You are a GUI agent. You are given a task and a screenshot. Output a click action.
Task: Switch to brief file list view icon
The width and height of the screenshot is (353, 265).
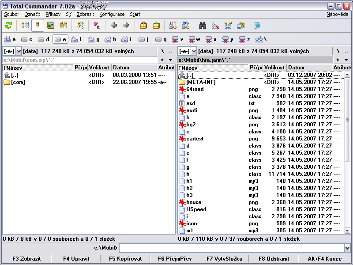25,25
